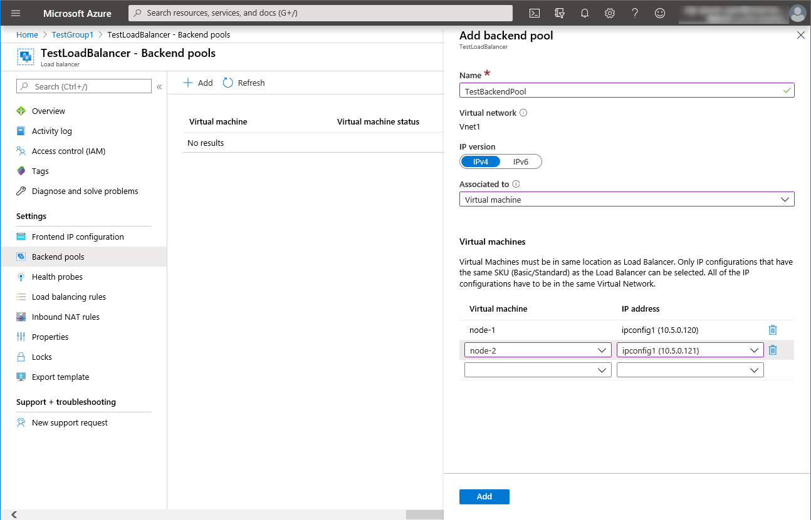This screenshot has height=520, width=811.
Task: Click the blue Add button
Action: tap(484, 496)
